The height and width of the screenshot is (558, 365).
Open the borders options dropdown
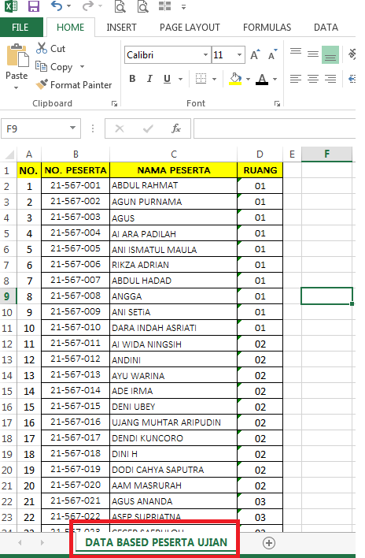[x=214, y=79]
